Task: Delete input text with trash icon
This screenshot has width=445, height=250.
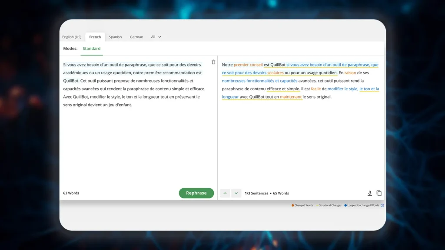Action: pyautogui.click(x=213, y=62)
